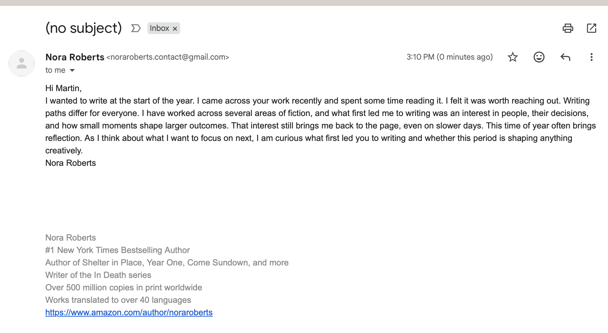
Task: Click the noraroberts.contact@gmail.com address
Action: pos(168,57)
